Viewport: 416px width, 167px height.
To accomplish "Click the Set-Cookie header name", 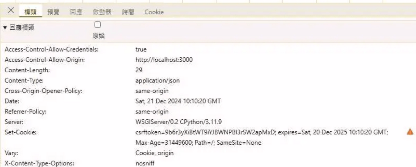I will [x=20, y=132].
